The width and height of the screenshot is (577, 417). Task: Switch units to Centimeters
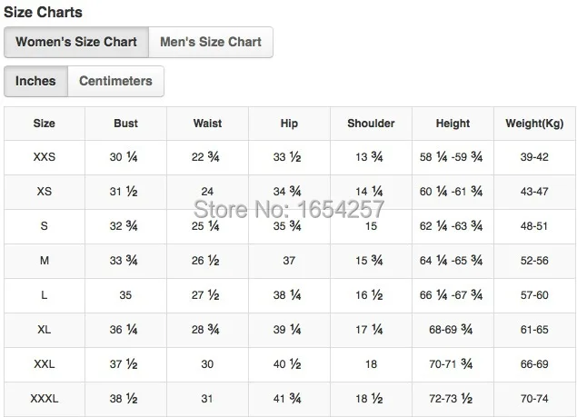(115, 81)
